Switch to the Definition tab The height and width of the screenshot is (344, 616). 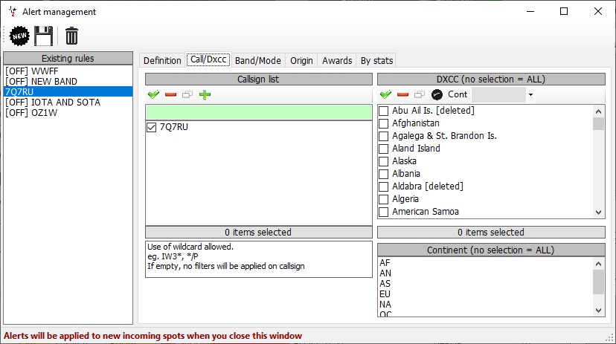point(162,61)
